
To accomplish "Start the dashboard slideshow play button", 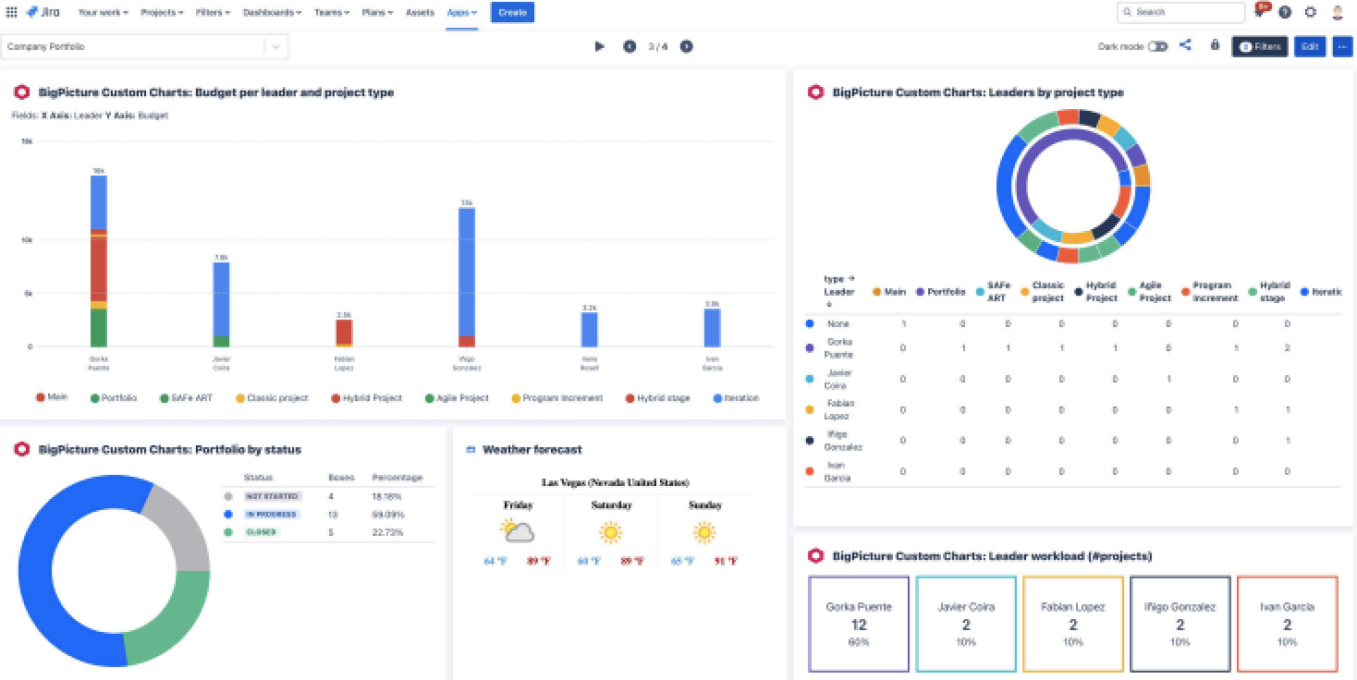I will pos(599,46).
